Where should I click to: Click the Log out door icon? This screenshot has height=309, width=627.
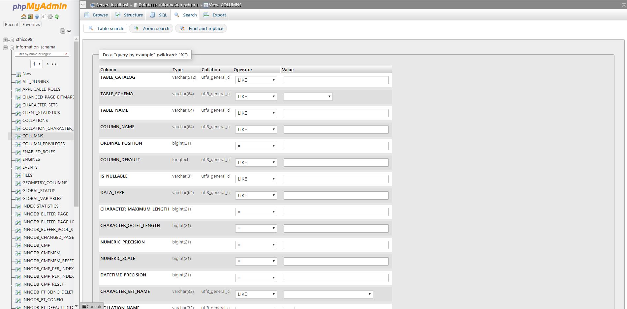click(30, 16)
